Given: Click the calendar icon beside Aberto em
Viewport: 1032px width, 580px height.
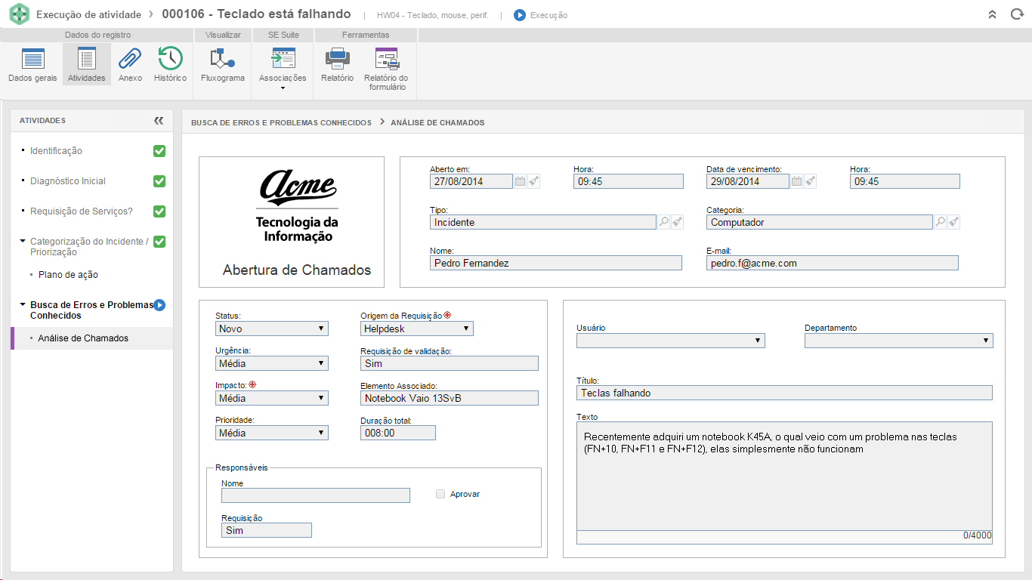Looking at the screenshot, I should click(520, 181).
